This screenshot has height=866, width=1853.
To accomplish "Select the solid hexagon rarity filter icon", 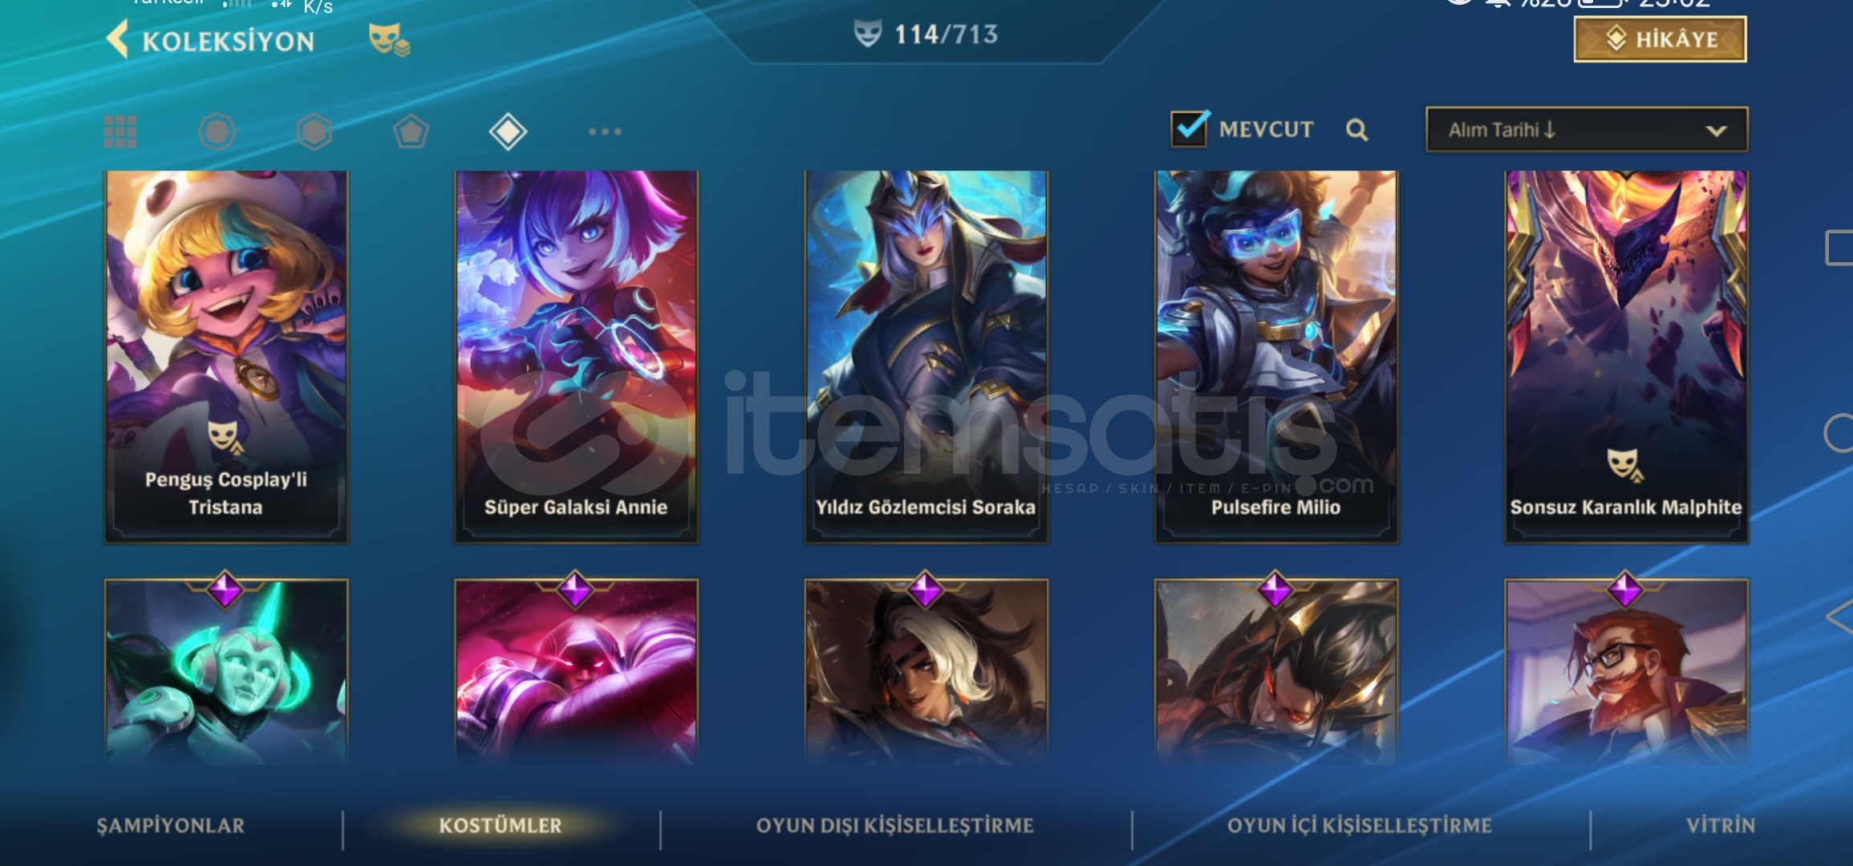I will [314, 132].
